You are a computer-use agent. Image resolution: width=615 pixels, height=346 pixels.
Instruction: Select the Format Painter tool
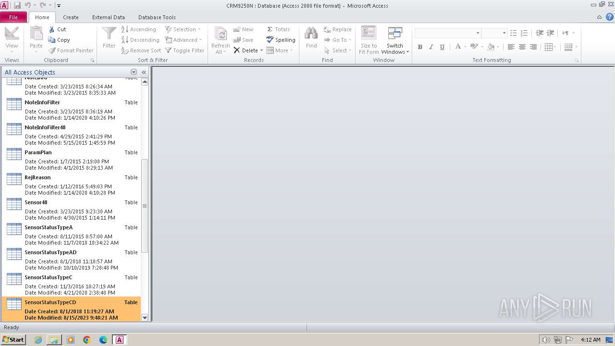(71, 50)
